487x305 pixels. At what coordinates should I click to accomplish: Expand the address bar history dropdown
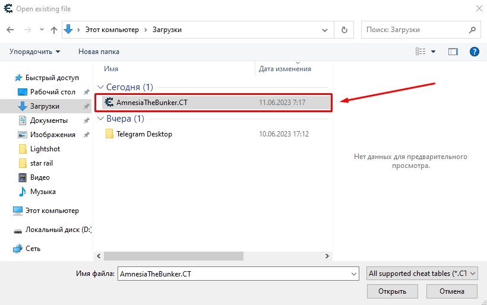(324, 29)
